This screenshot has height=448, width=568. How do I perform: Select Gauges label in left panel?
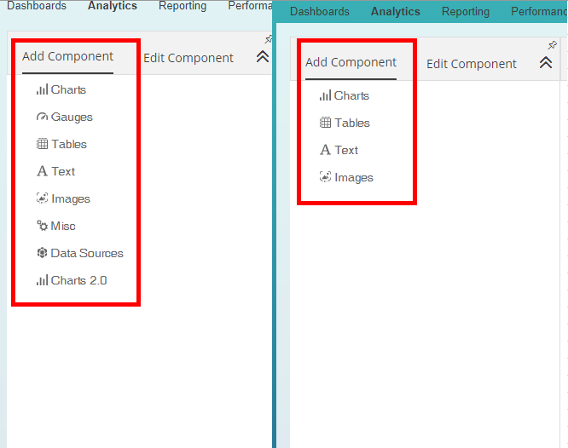72,117
